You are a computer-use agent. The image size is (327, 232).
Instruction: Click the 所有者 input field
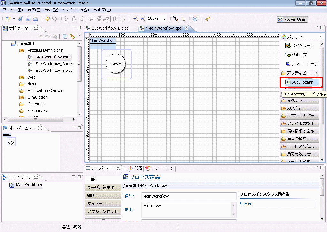coord(285,204)
